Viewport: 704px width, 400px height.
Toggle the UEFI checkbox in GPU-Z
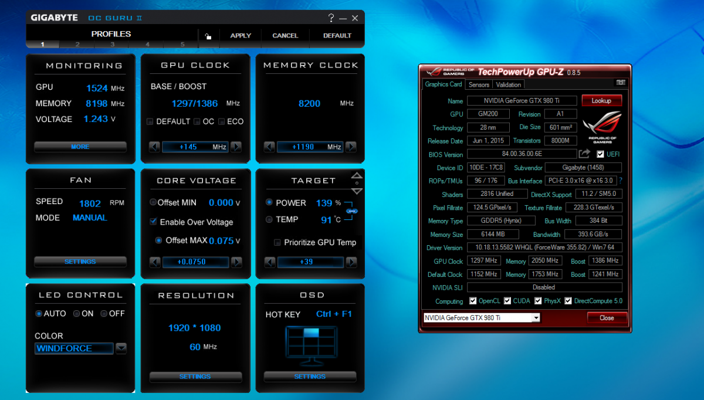(x=600, y=154)
